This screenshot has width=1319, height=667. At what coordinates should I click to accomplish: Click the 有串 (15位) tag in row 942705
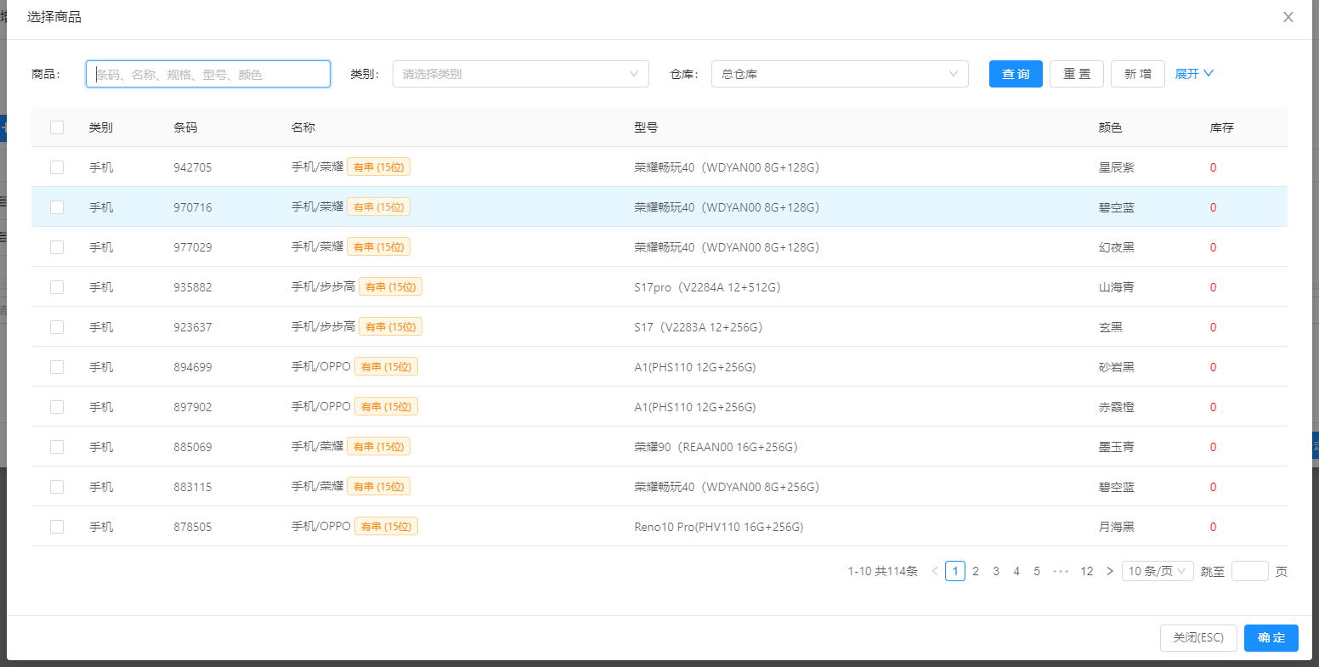tap(378, 167)
